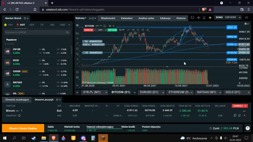Viewport: 253px width, 142px height.
Task: Select the text T drawing tool
Action: coord(77,64)
